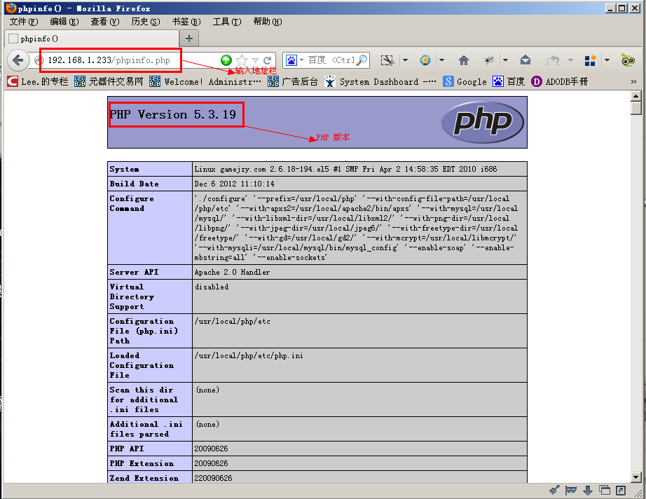Expand the dropdown next to the globe icon
Image resolution: width=646 pixels, height=499 pixels.
[441, 60]
